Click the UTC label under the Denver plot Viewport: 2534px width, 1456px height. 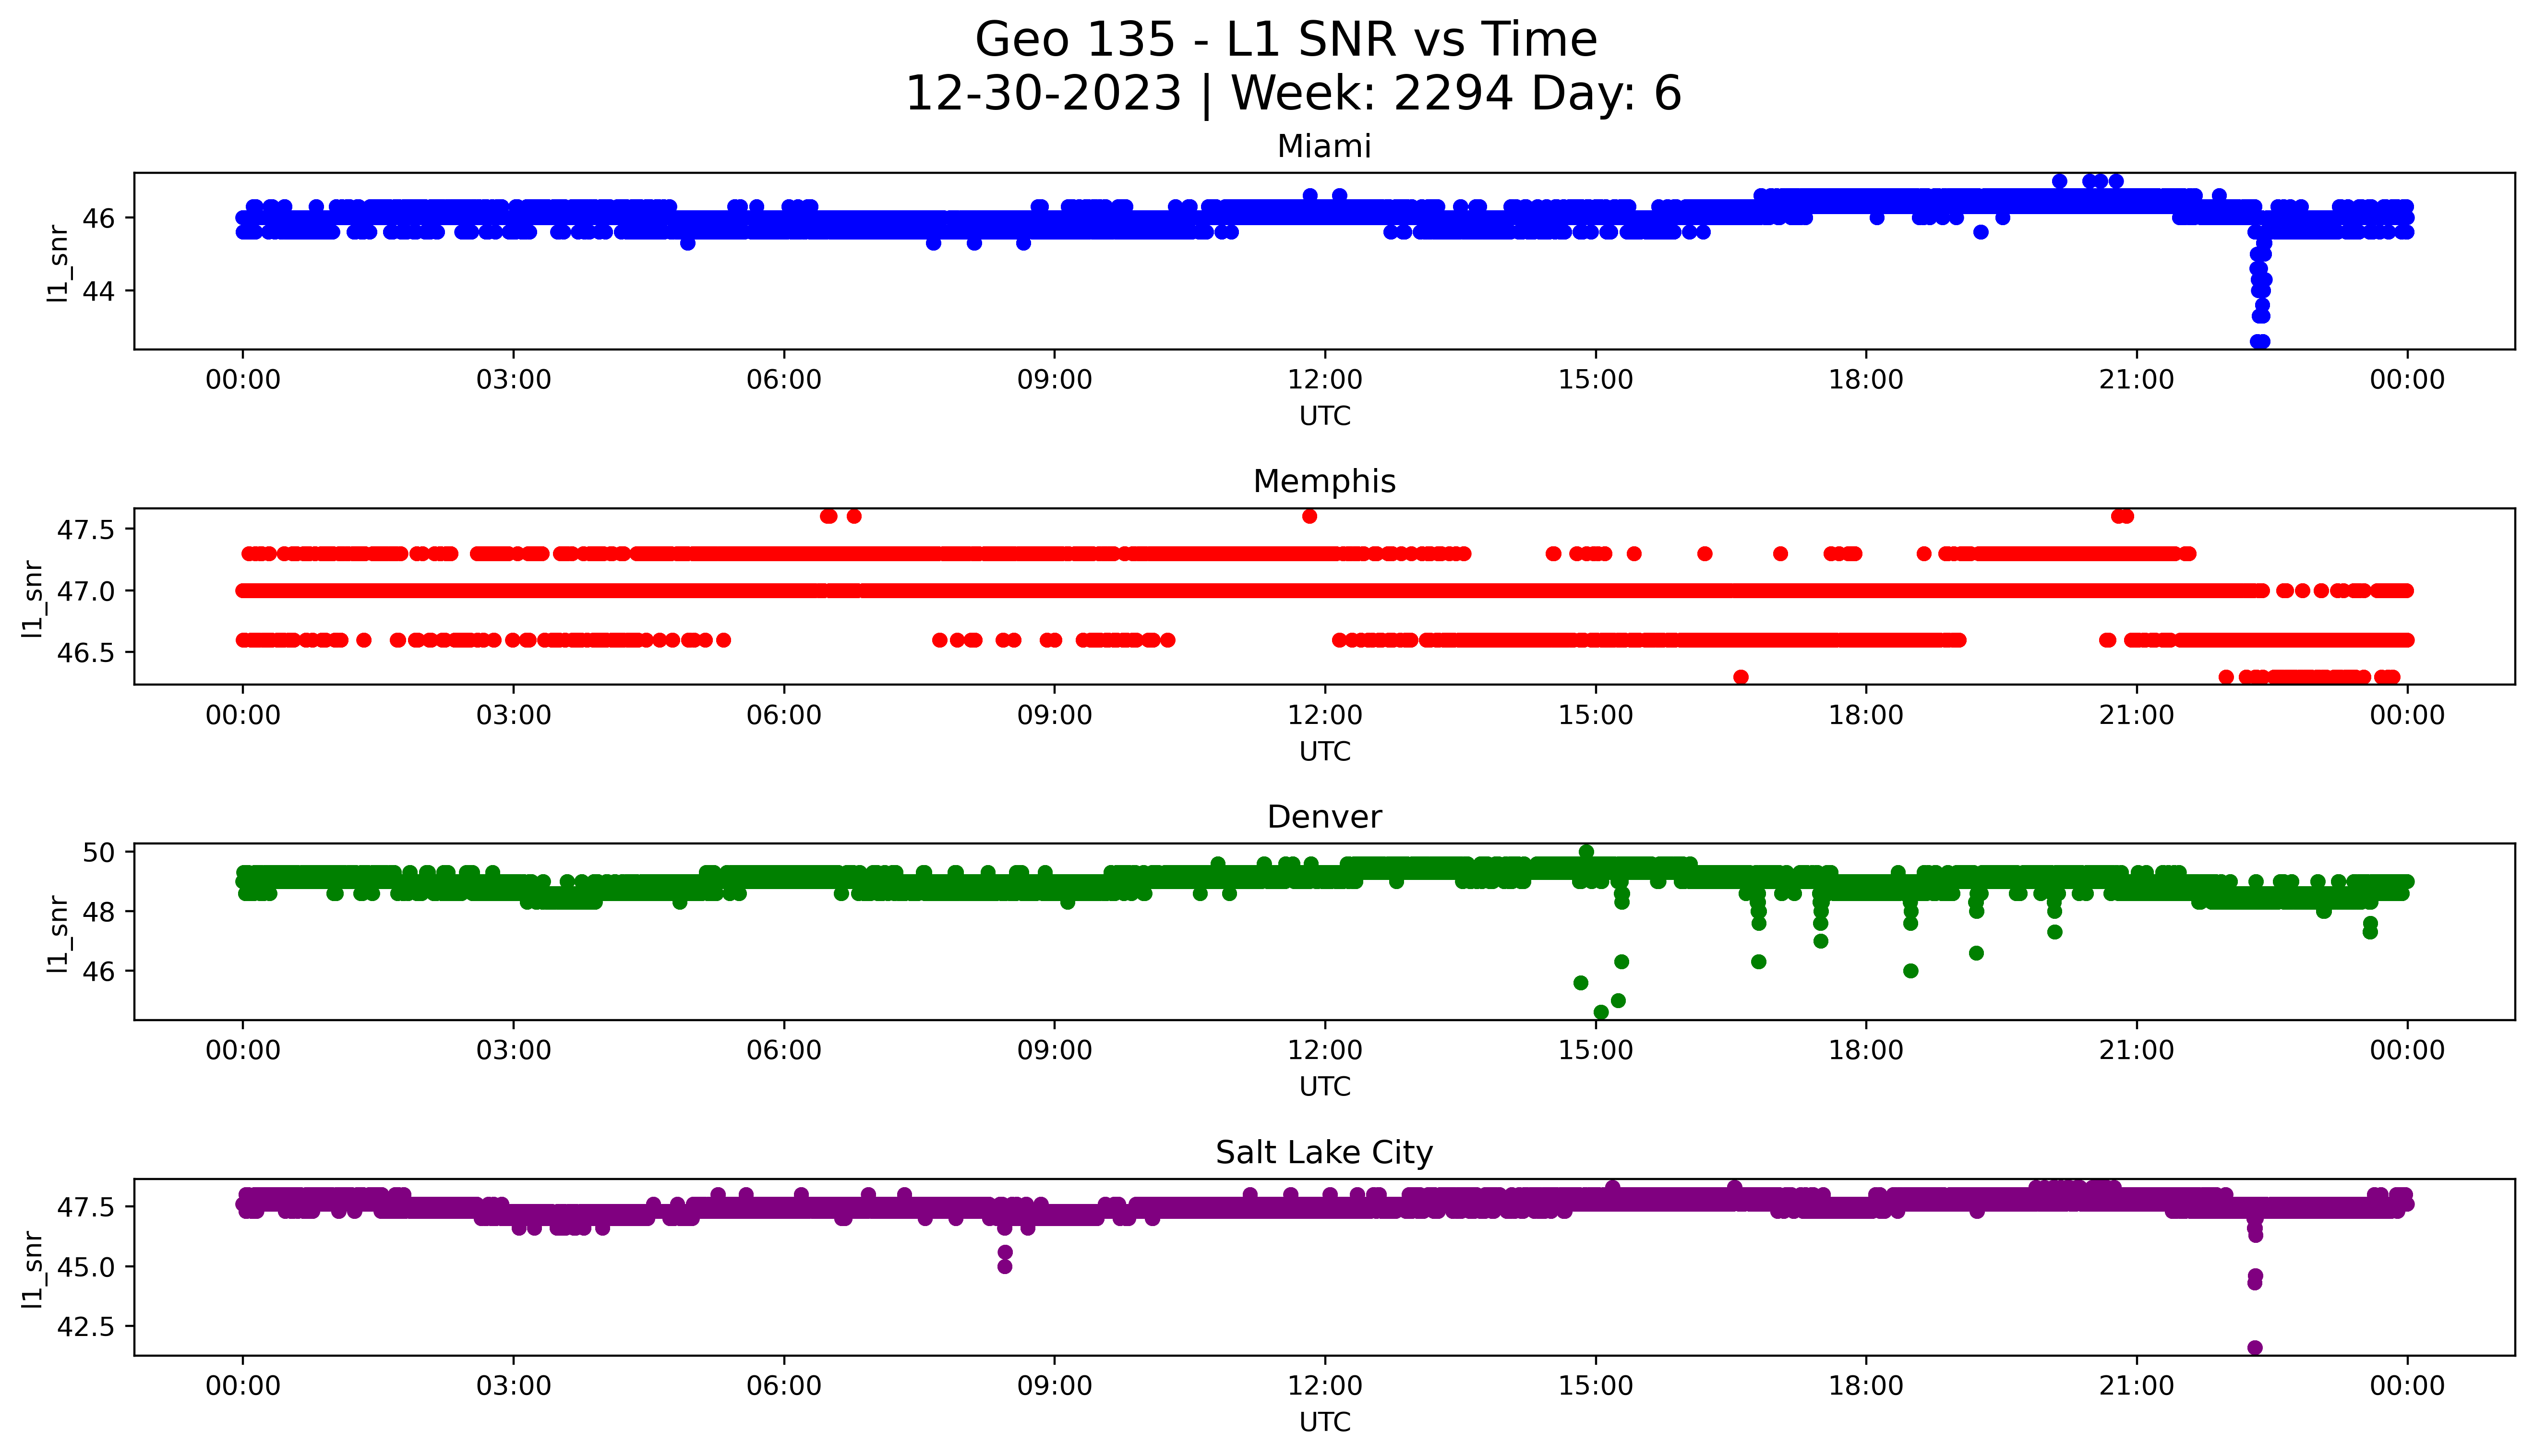pyautogui.click(x=1324, y=1087)
